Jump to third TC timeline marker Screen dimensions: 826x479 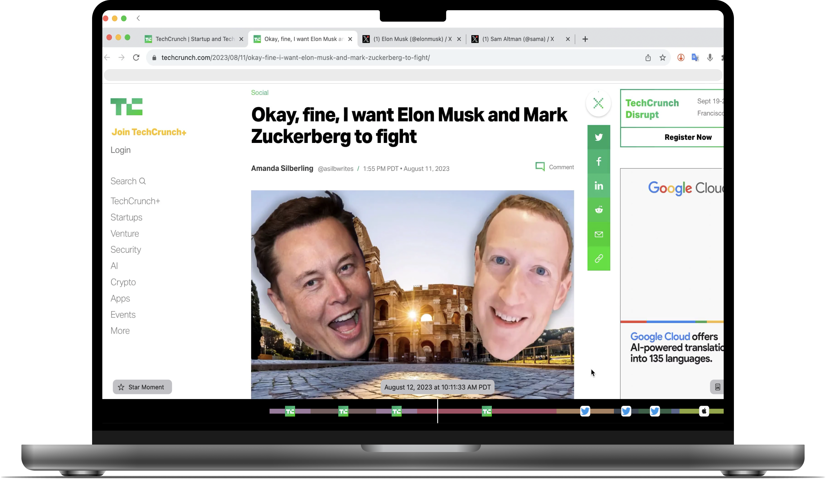397,411
